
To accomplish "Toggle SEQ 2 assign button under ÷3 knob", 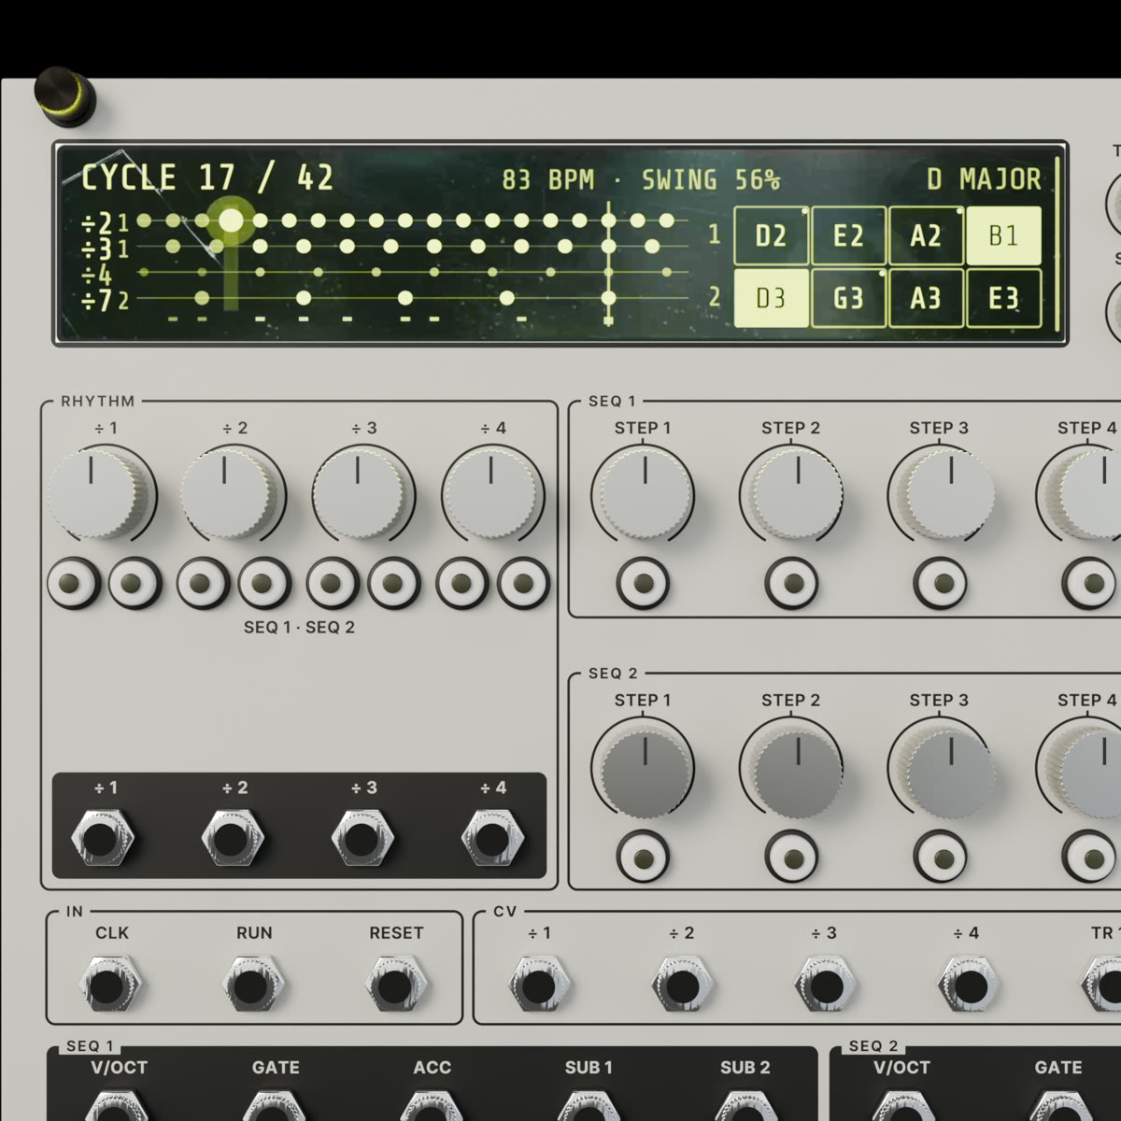I will 394,584.
